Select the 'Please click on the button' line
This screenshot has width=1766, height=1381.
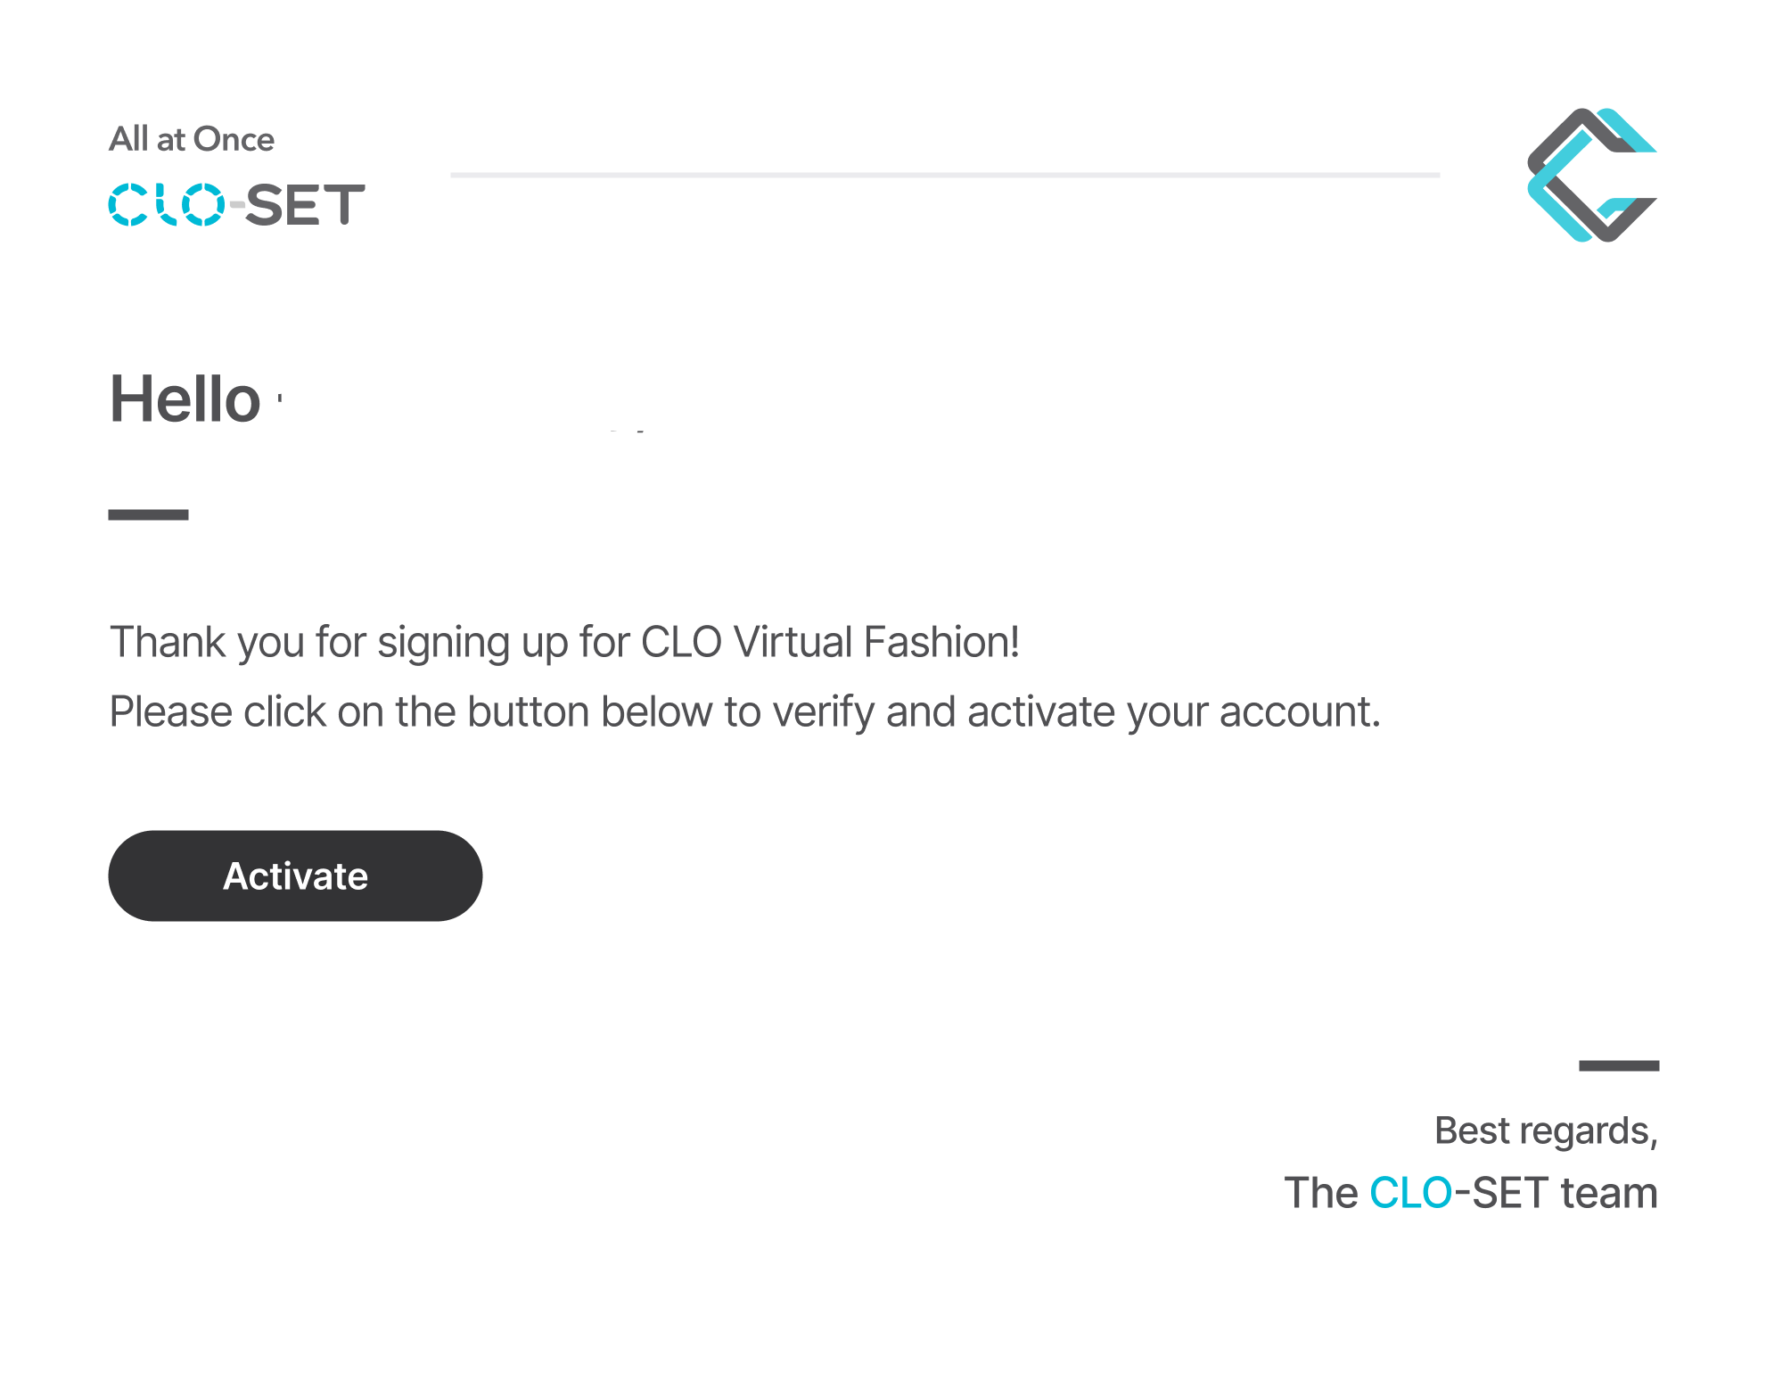pyautogui.click(x=744, y=711)
